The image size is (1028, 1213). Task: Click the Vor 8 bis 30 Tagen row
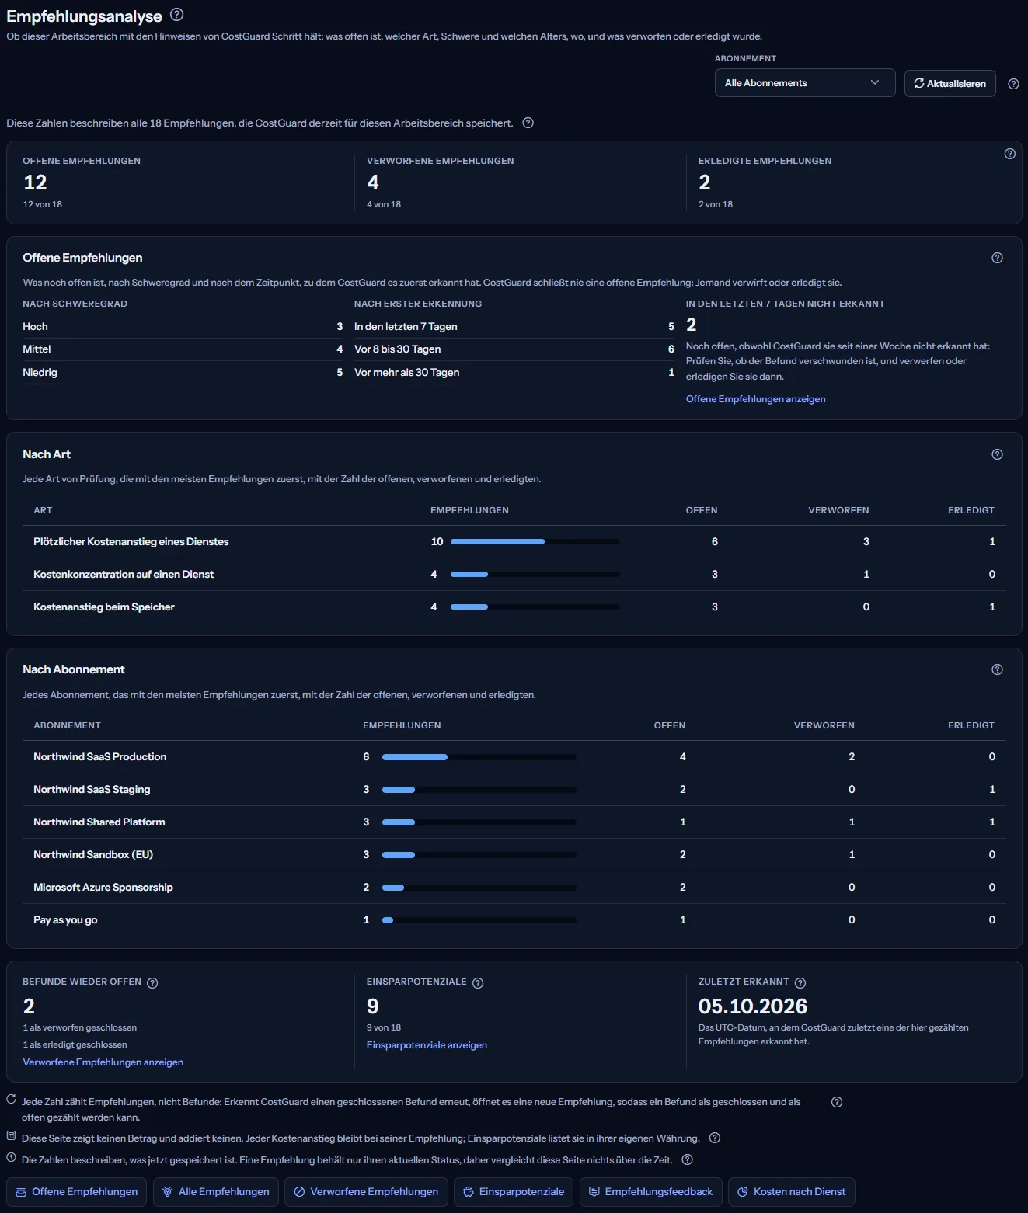coord(514,349)
